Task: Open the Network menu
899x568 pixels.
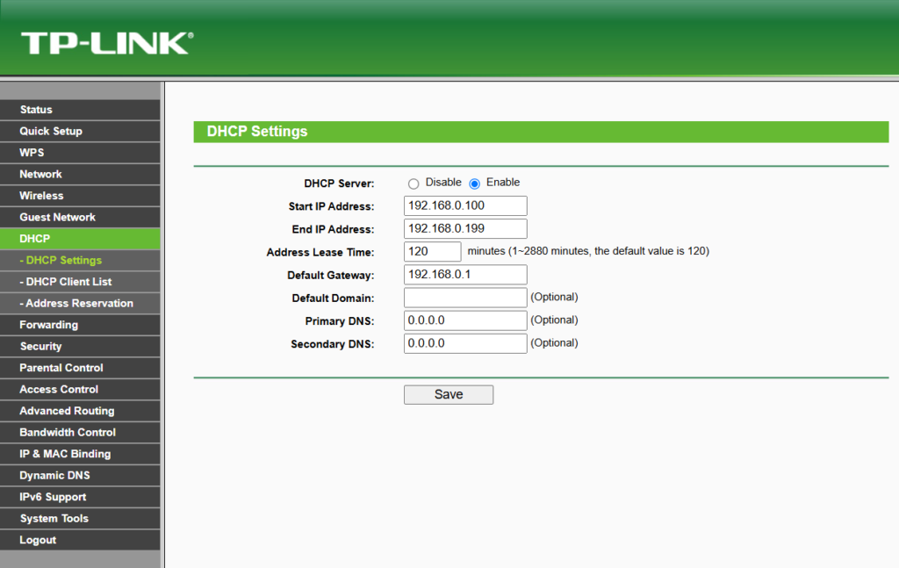Action: click(80, 174)
